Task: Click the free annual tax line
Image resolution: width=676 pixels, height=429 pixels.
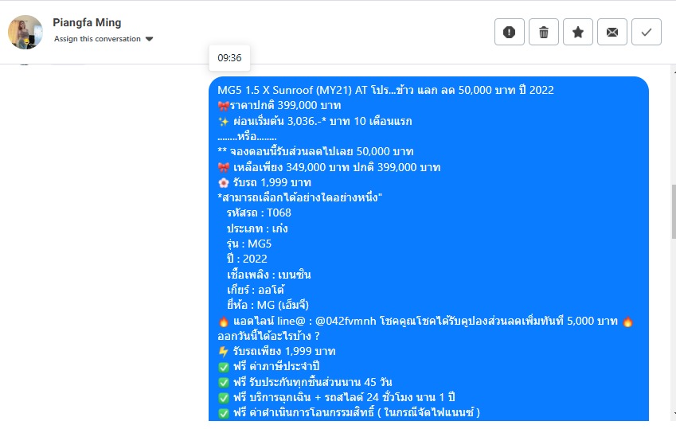Action: pos(268,366)
